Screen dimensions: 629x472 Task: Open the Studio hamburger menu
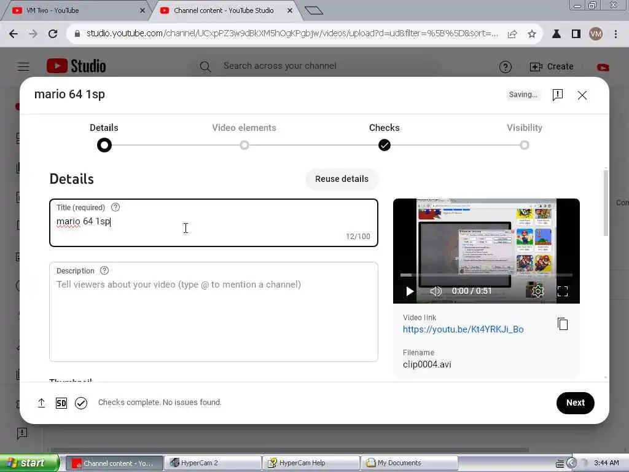point(24,66)
